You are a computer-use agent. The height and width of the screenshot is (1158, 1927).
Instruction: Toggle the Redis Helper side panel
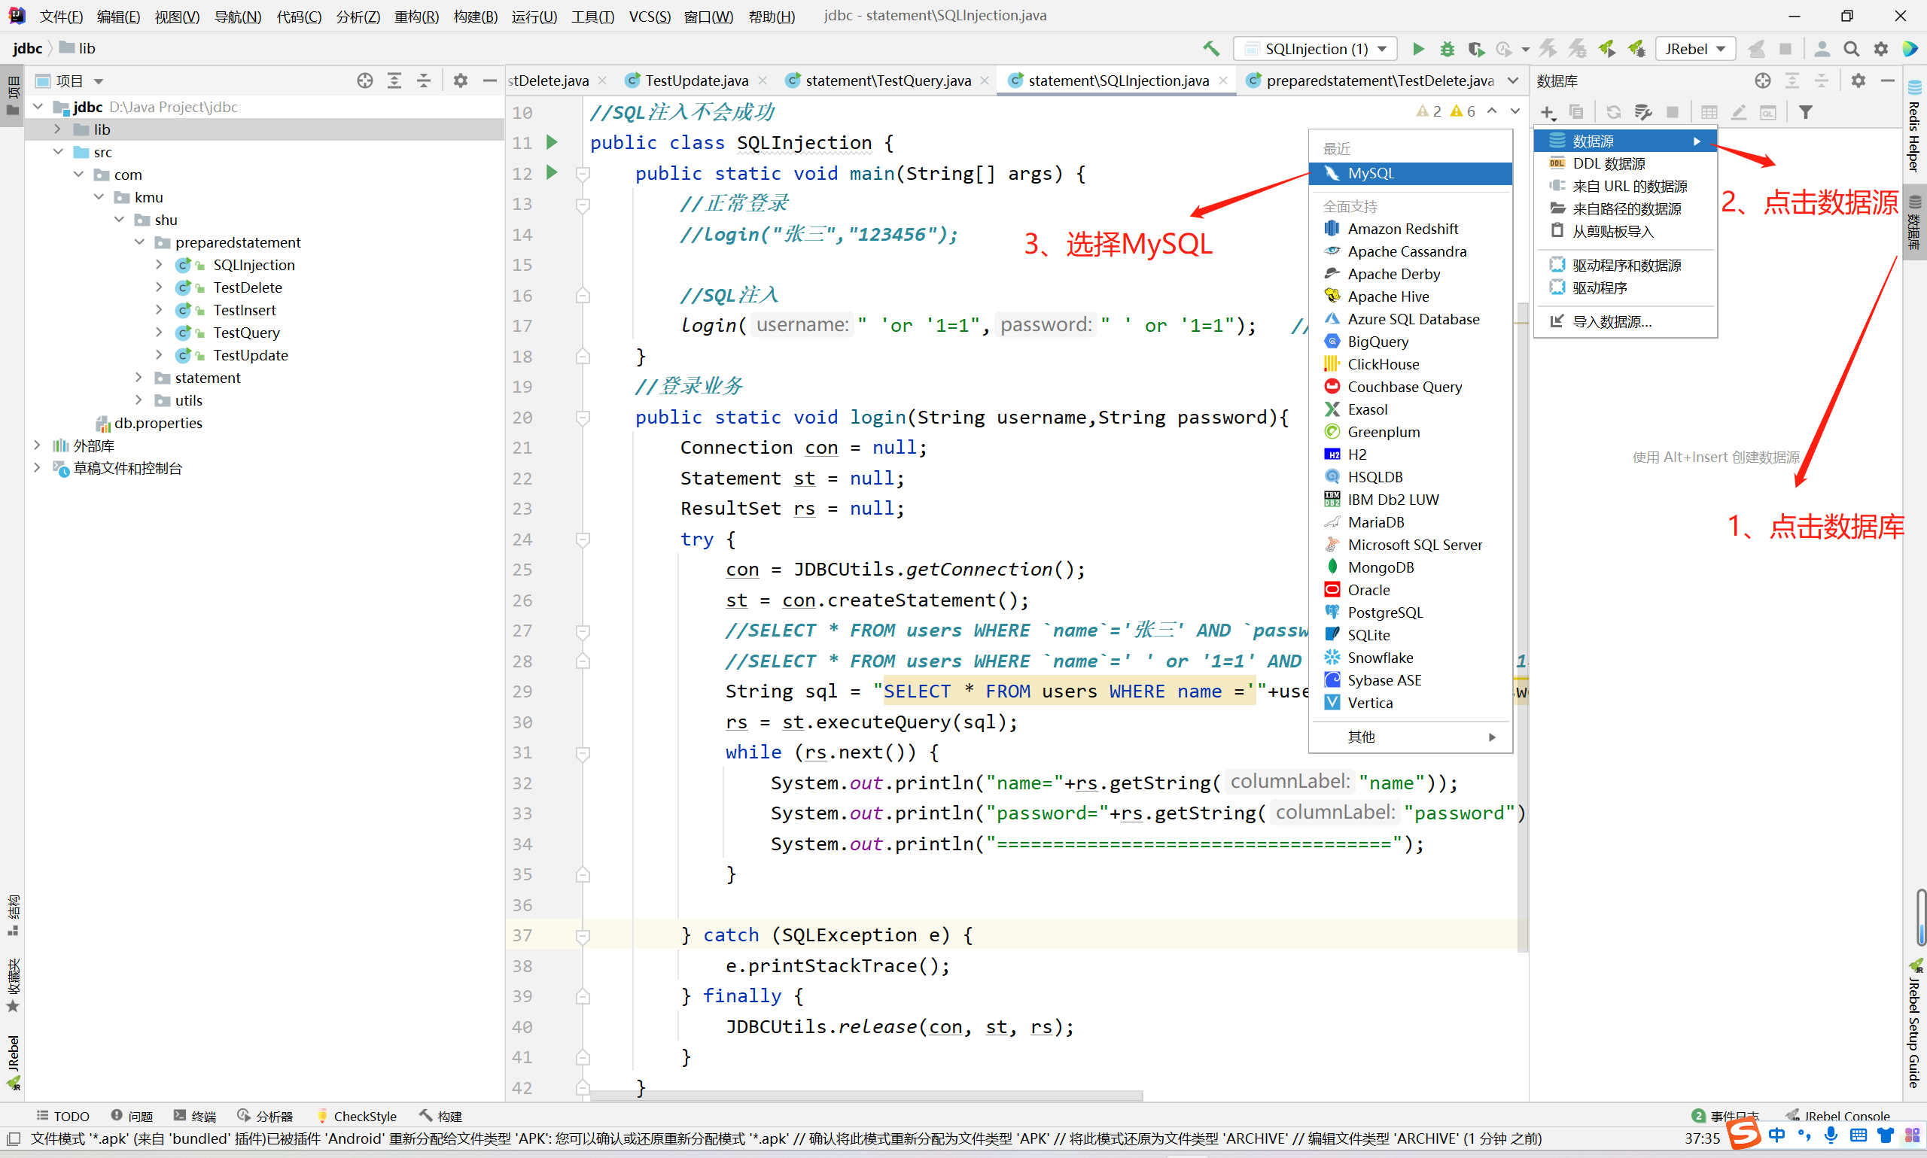click(1914, 125)
